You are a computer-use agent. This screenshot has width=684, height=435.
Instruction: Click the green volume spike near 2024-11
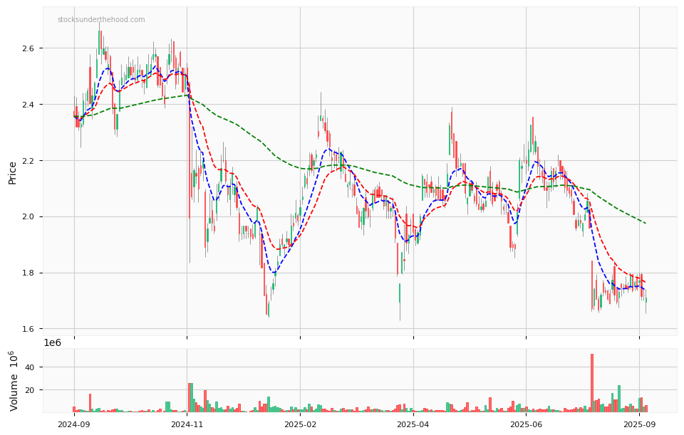pyautogui.click(x=192, y=397)
